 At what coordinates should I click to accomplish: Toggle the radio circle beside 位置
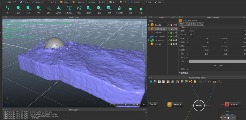point(180,38)
